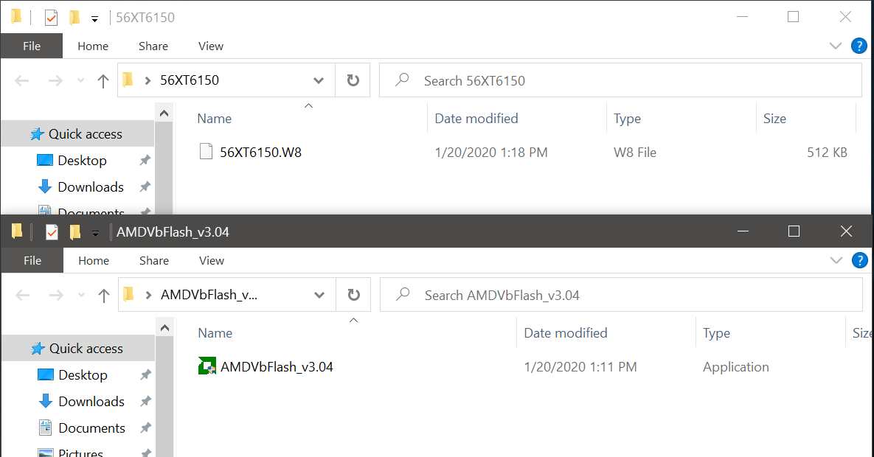
Task: Sort by Name in the 56XT6150 window
Action: (215, 118)
